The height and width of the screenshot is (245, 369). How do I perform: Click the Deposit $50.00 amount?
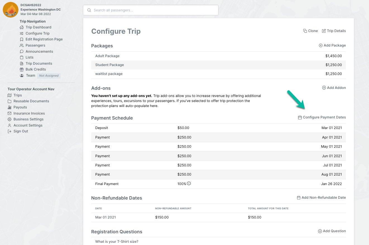[x=183, y=128]
